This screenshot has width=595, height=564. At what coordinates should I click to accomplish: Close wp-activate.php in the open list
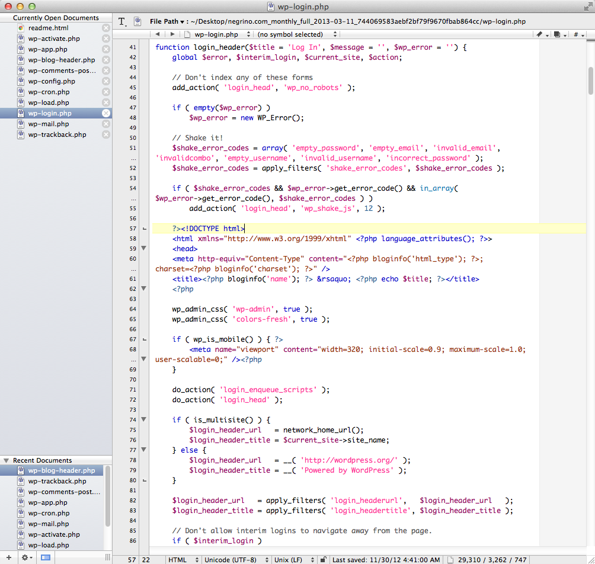click(x=106, y=39)
